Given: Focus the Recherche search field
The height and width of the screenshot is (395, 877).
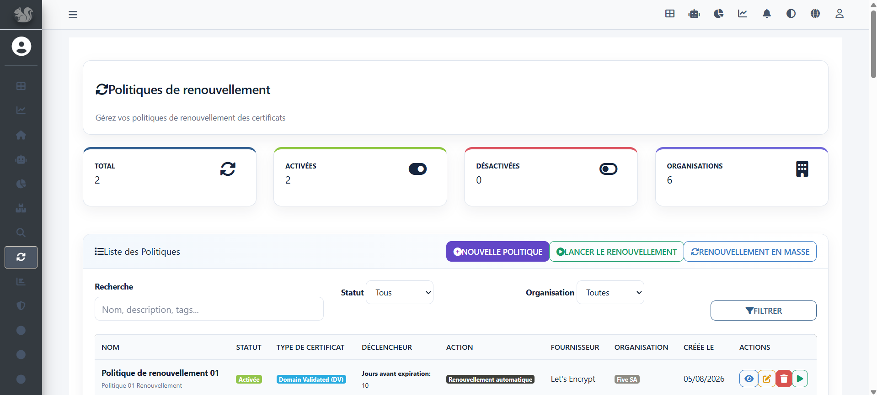Looking at the screenshot, I should pos(209,309).
